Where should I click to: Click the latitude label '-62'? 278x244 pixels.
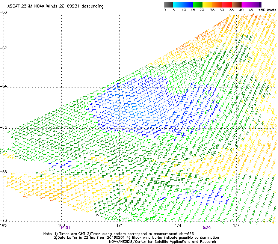pyautogui.click(x=3, y=48)
